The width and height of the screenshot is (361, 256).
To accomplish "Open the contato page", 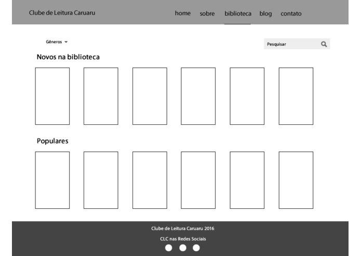I will click(x=291, y=13).
